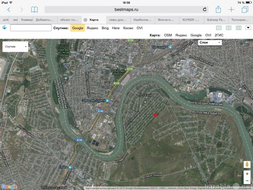Viewport: 253px width, 190px height.
Task: Open the Условия использования link
Action: coord(238,188)
